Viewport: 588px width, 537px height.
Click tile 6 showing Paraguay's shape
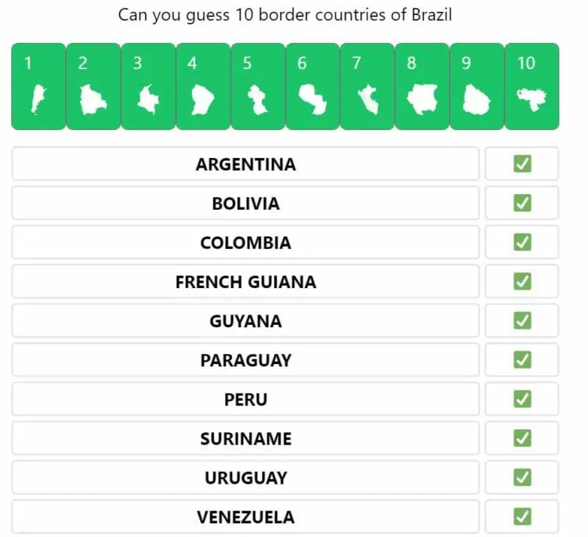313,86
